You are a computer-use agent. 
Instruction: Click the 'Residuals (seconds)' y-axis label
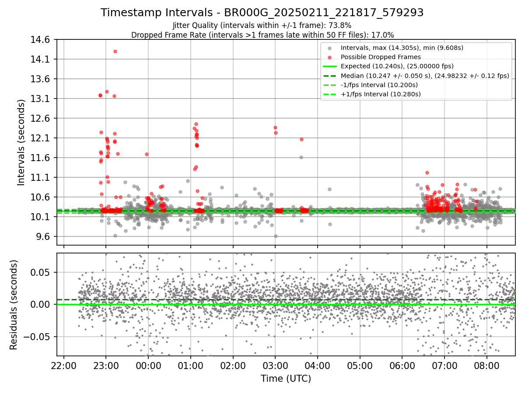14,305
